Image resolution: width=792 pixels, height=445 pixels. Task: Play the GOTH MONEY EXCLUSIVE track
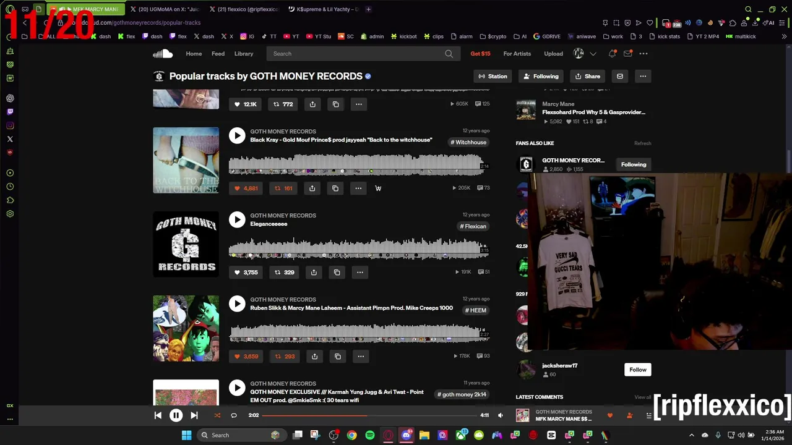click(237, 388)
